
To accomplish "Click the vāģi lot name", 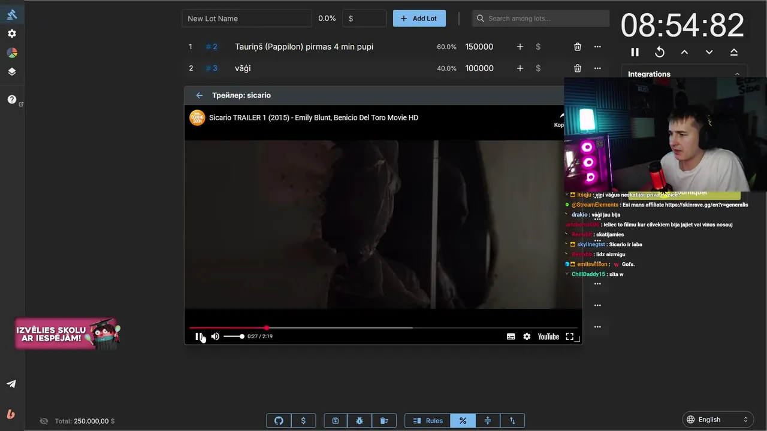I will (243, 68).
